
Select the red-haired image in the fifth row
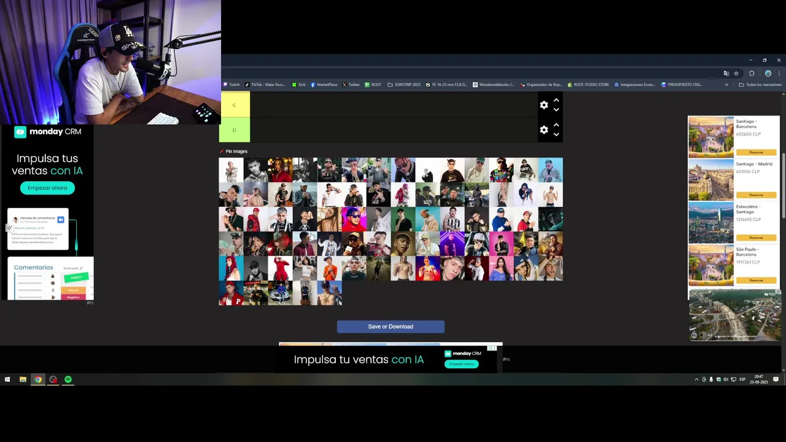coord(232,268)
